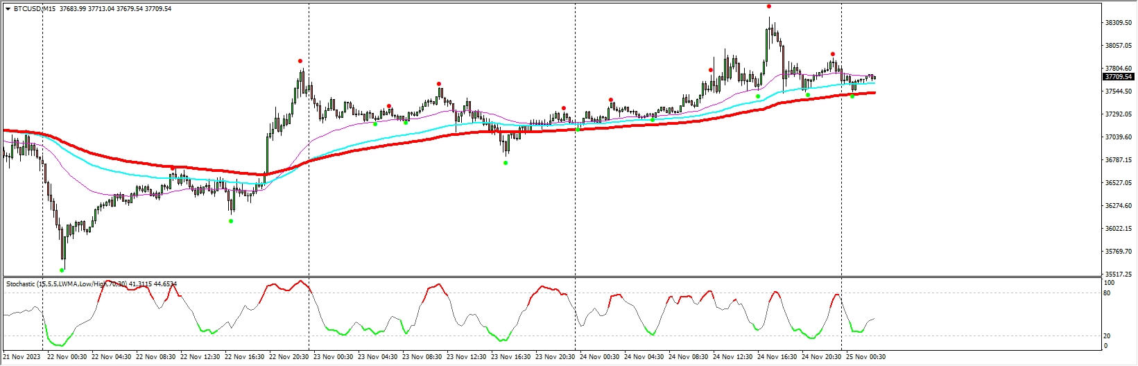Click the 37039.60 price axis label
1138x366 pixels.
pyautogui.click(x=1118, y=137)
